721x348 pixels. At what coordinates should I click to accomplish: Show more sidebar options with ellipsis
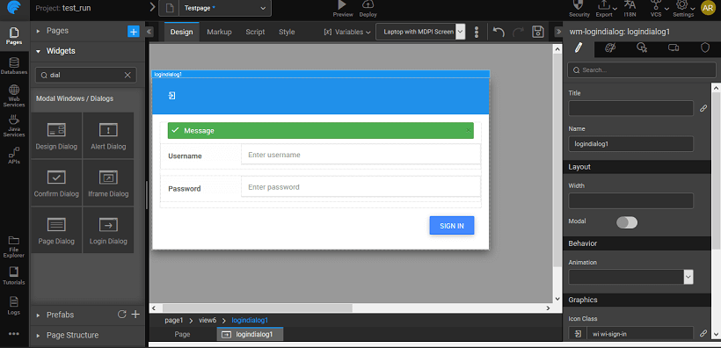click(14, 334)
